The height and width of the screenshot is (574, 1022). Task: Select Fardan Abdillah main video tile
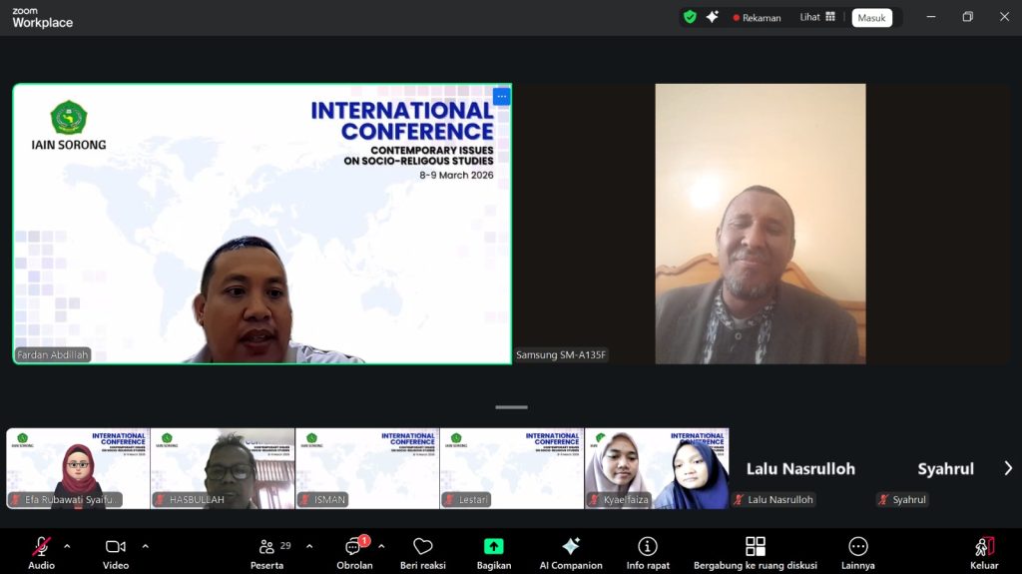(262, 224)
